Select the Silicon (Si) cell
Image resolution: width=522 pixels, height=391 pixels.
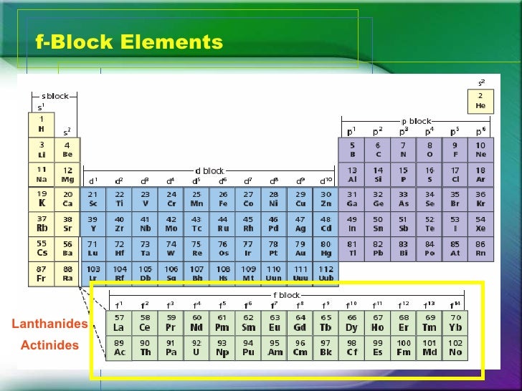click(377, 175)
